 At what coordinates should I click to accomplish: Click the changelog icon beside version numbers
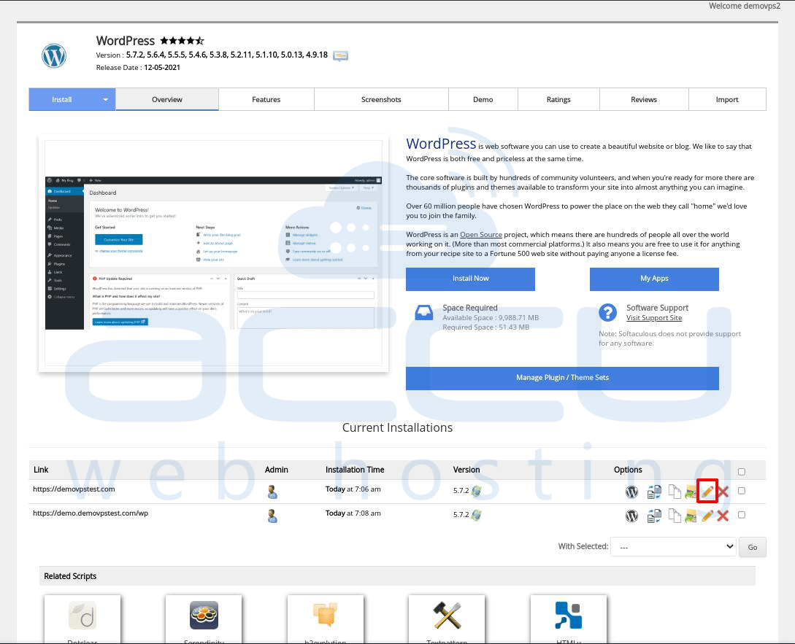point(340,55)
